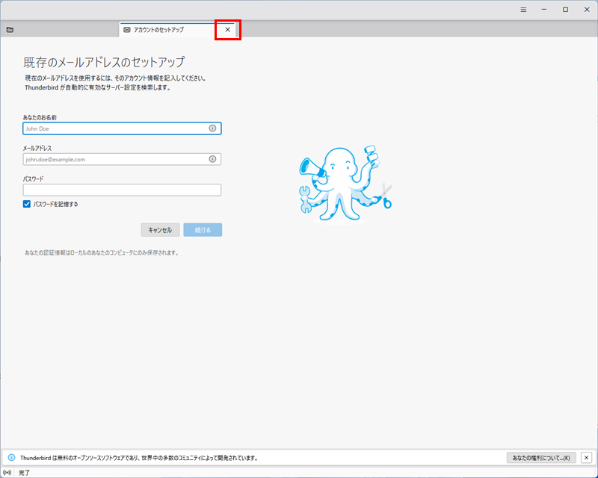The width and height of the screenshot is (598, 478).
Task: Click the folder icon in the tab bar
Action: click(10, 30)
